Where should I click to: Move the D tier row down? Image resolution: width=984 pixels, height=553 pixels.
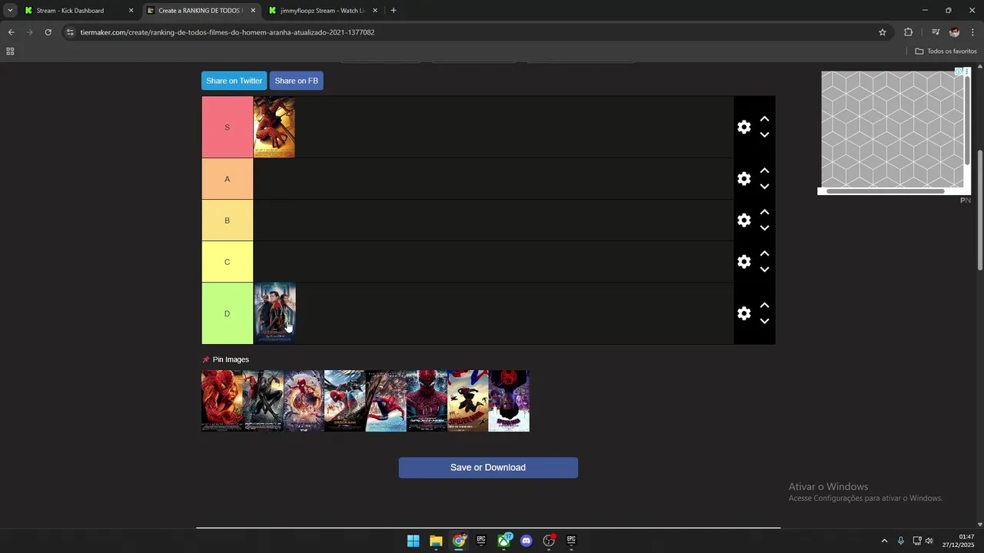coord(764,321)
